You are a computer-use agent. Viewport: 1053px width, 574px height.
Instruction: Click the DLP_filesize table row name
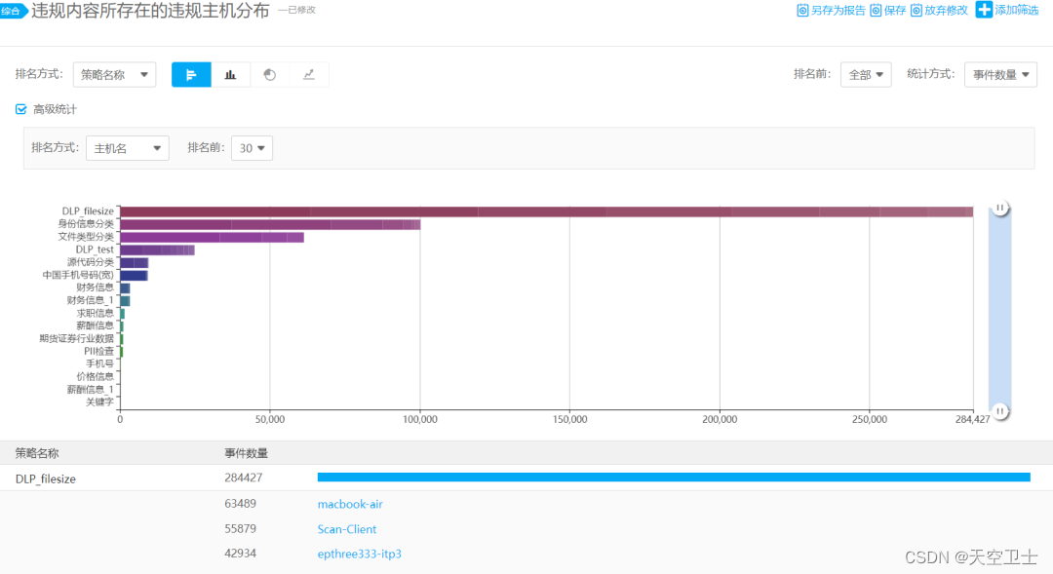click(46, 478)
